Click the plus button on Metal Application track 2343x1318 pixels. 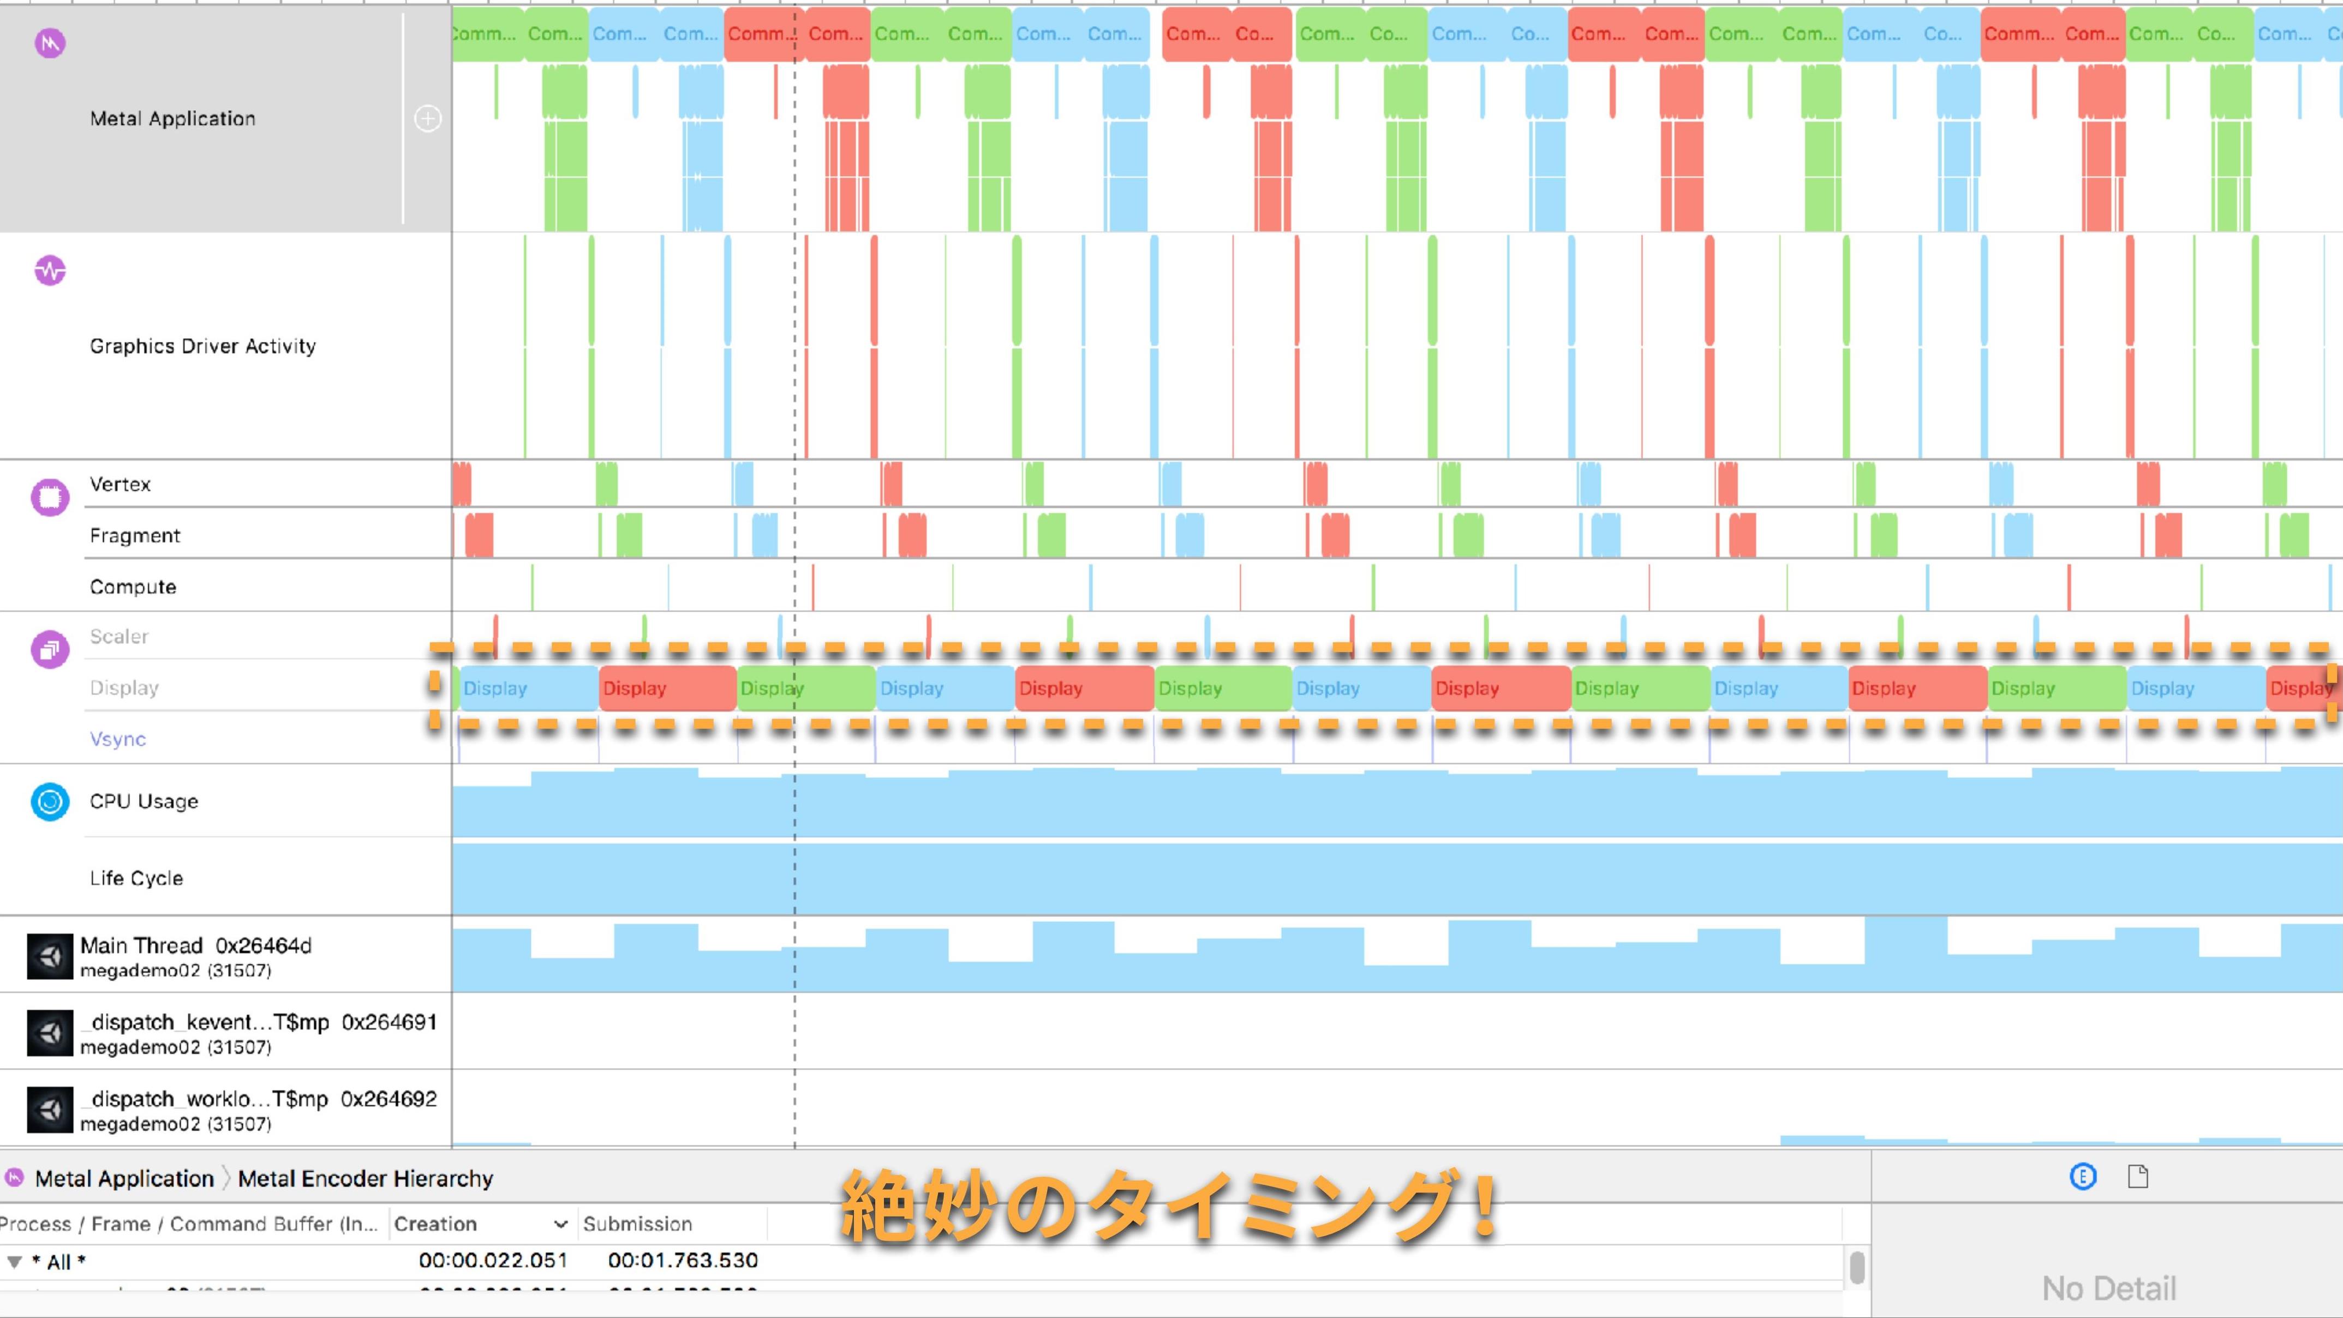pyautogui.click(x=427, y=118)
